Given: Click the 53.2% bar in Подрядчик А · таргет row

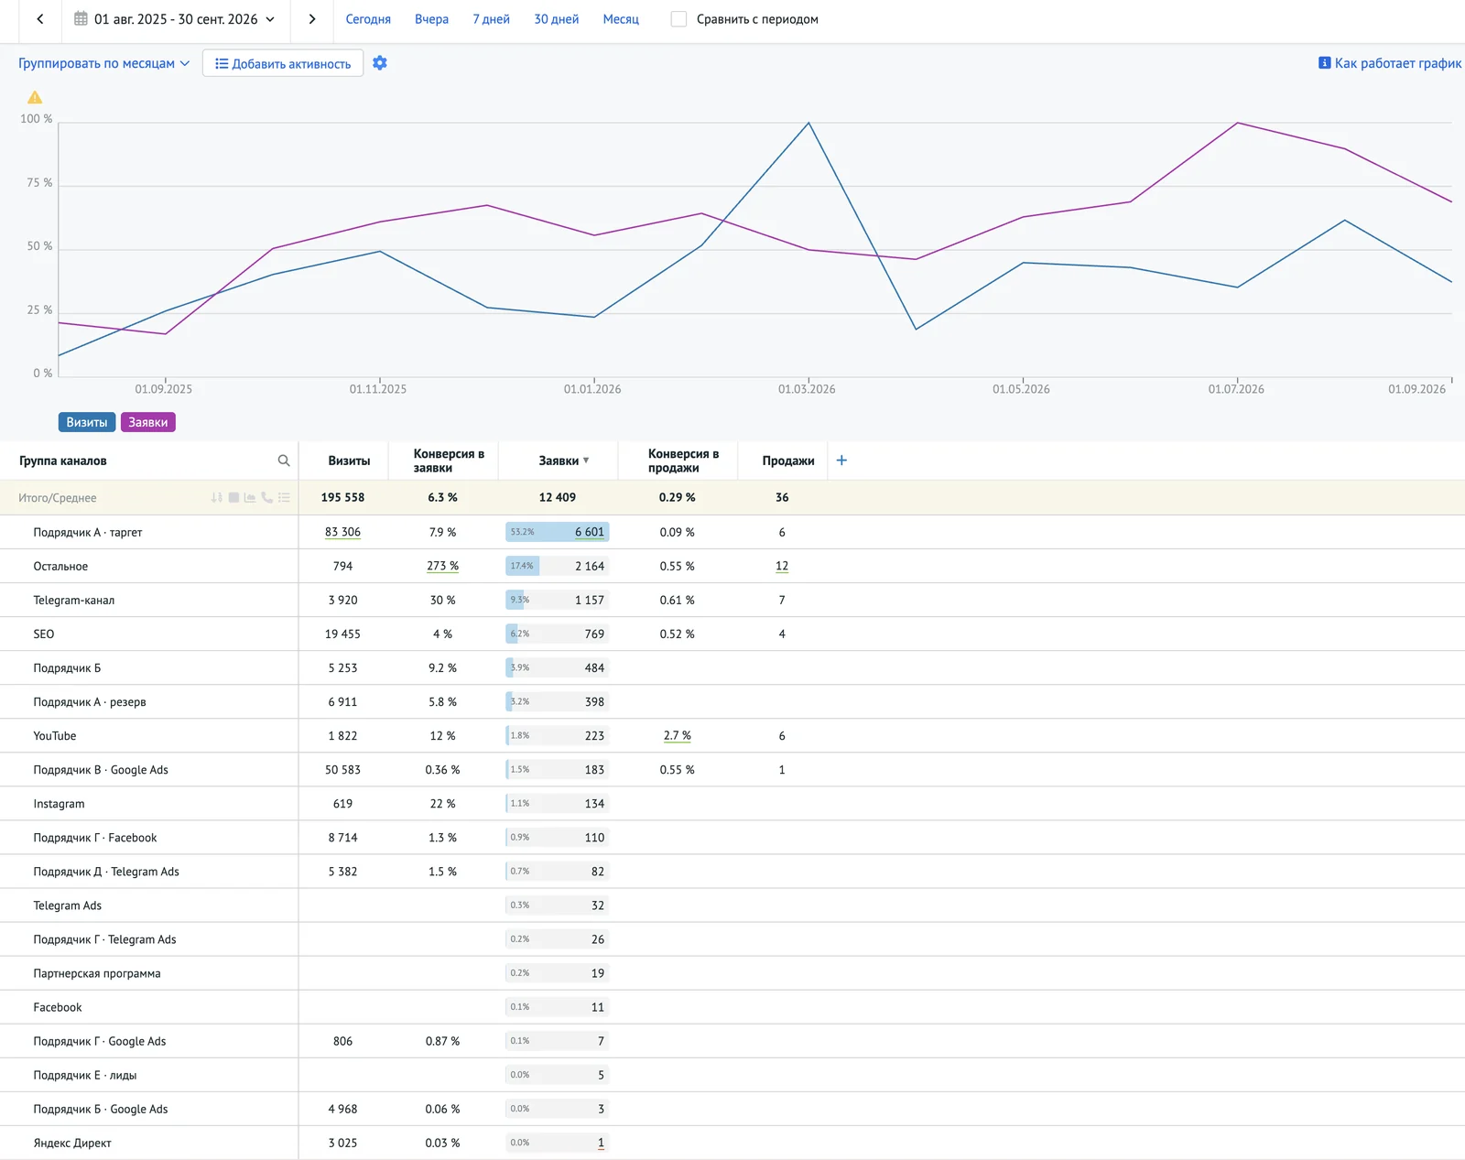Looking at the screenshot, I should [x=557, y=532].
